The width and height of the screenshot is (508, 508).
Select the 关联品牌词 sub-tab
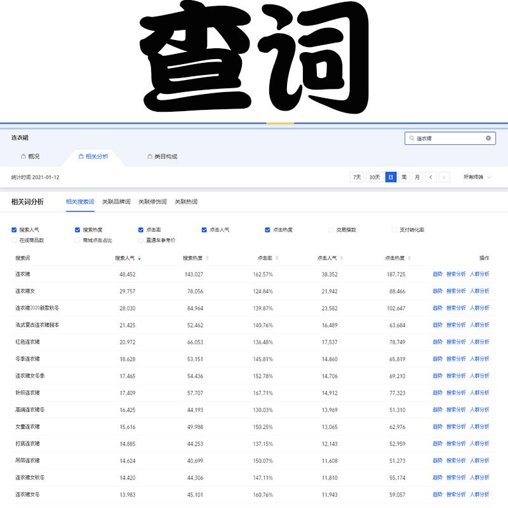[116, 201]
